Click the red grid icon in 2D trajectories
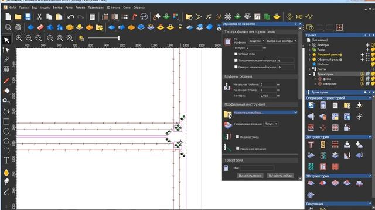This screenshot has height=210, width=375. point(335,166)
